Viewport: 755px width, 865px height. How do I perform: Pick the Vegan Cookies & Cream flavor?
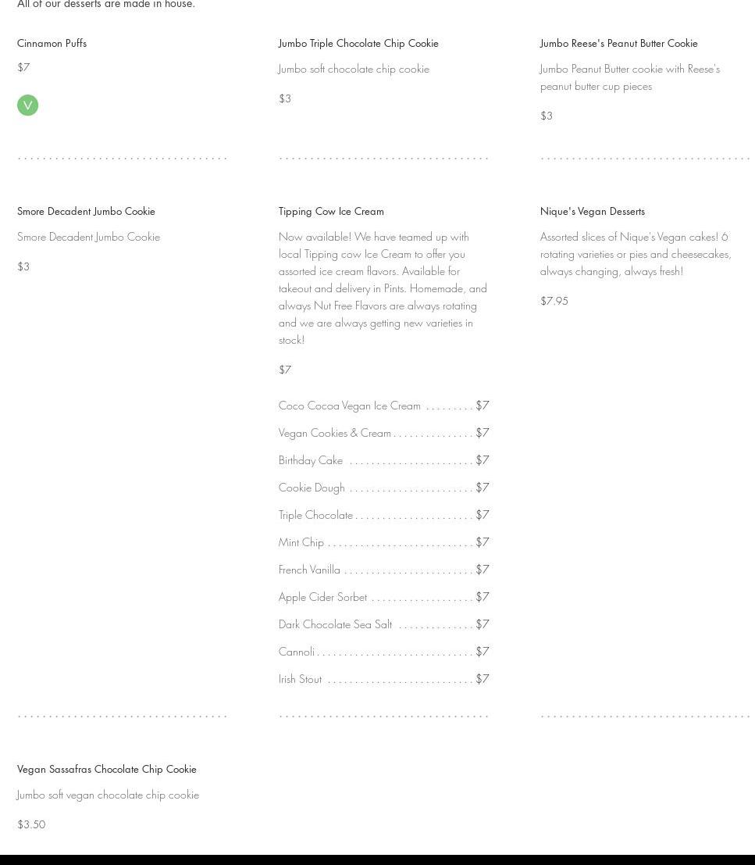pyautogui.click(x=335, y=433)
